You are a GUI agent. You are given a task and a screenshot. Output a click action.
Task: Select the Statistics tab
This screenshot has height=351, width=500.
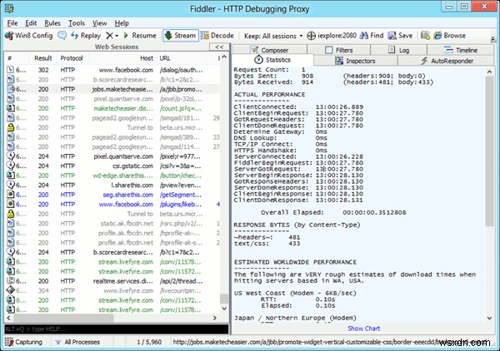pyautogui.click(x=272, y=60)
